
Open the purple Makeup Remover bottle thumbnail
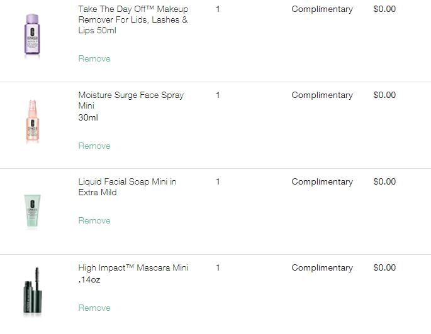(x=32, y=35)
